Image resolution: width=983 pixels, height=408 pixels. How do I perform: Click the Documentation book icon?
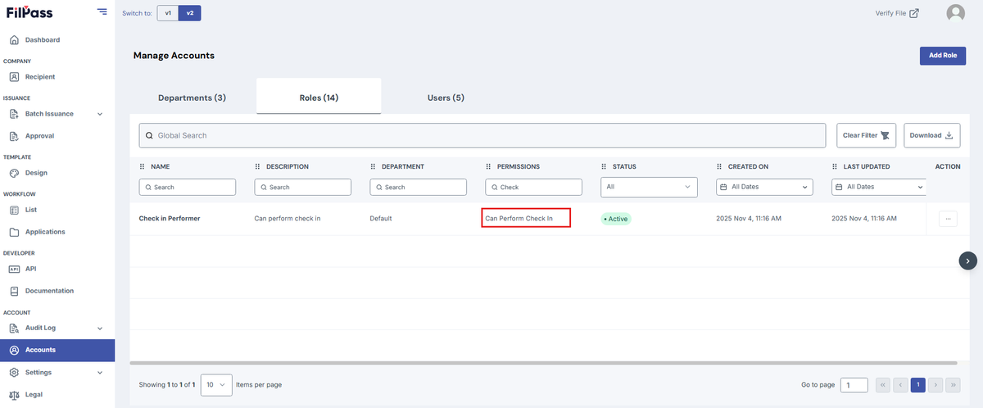(x=14, y=291)
